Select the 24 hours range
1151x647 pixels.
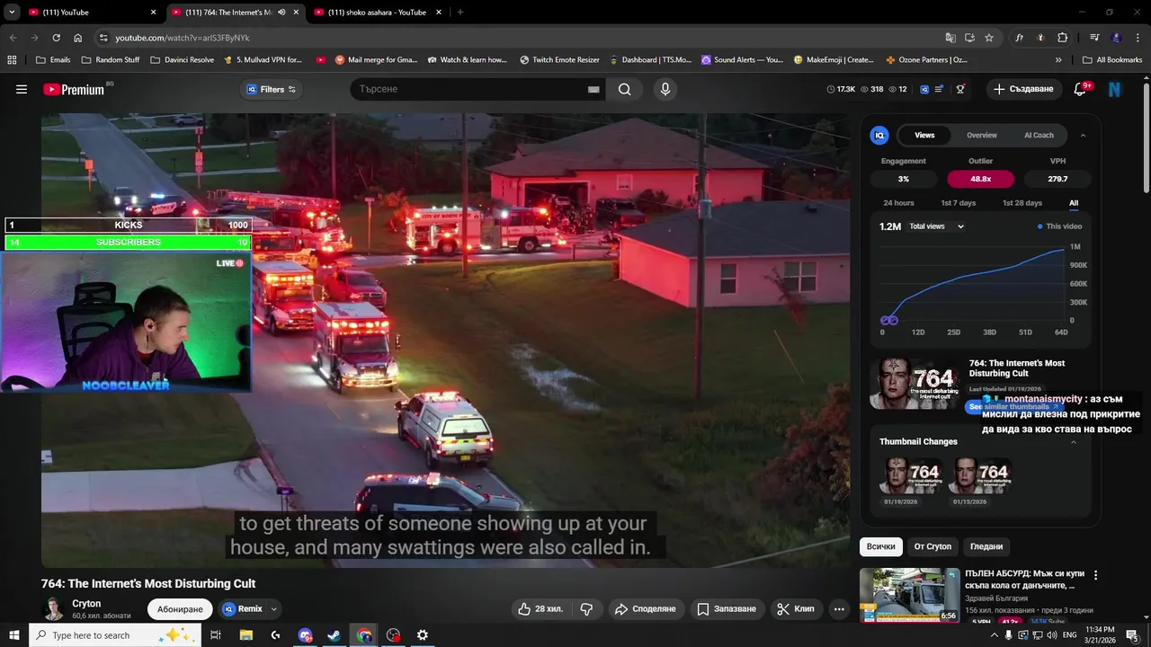point(898,203)
